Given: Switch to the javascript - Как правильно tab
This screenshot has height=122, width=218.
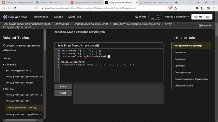Looking at the screenshot, I should click(x=156, y=2).
